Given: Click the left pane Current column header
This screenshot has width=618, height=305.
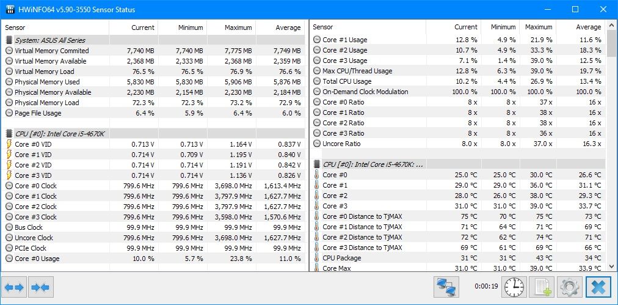Looking at the screenshot, I should coord(134,28).
